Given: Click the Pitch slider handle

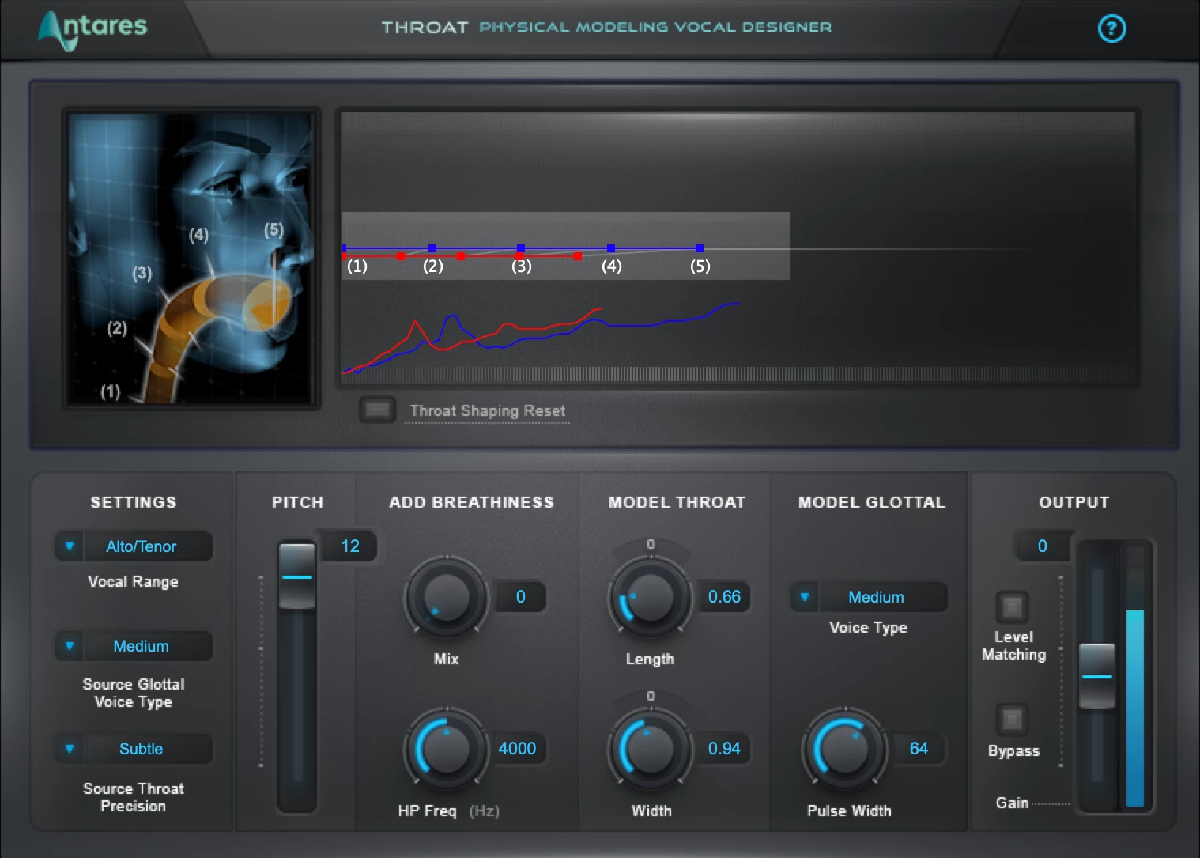Looking at the screenshot, I should [297, 576].
